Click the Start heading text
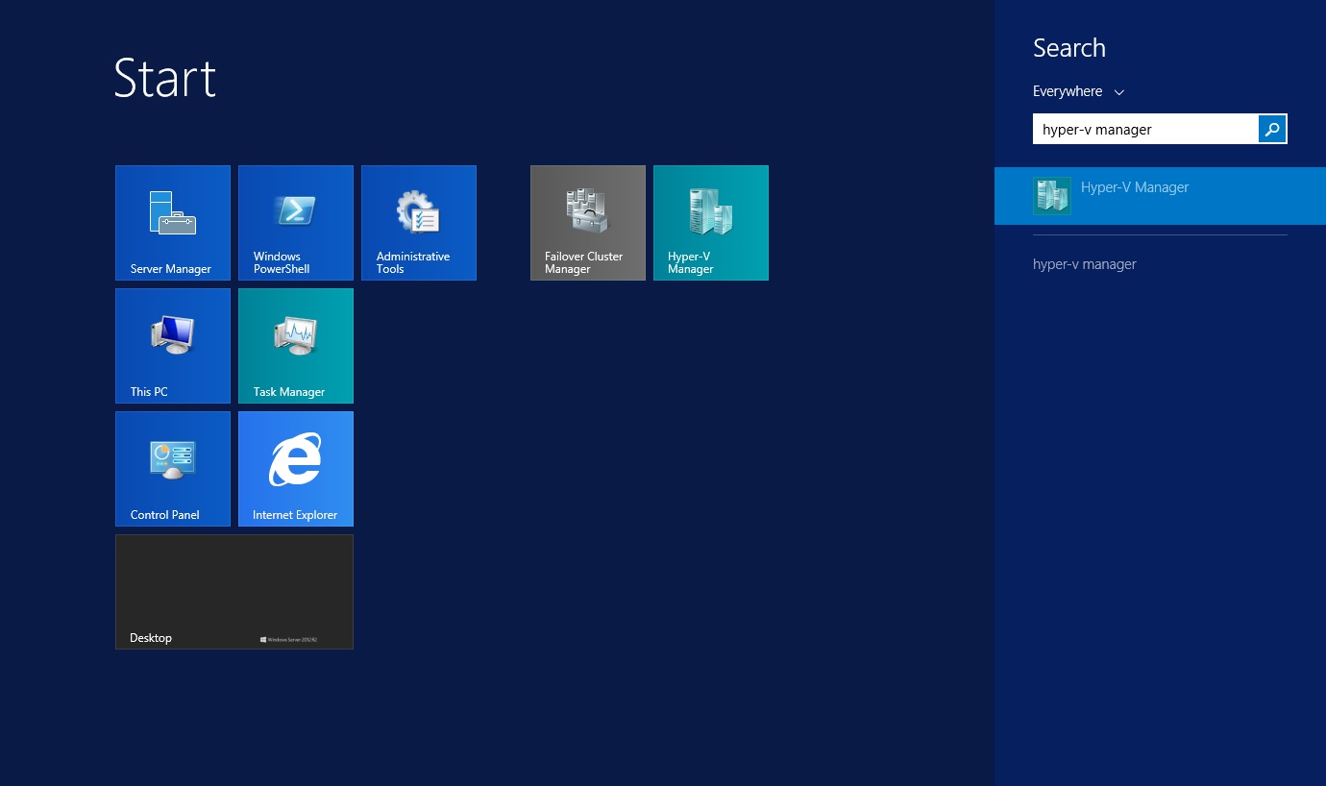The image size is (1326, 786). pyautogui.click(x=164, y=79)
